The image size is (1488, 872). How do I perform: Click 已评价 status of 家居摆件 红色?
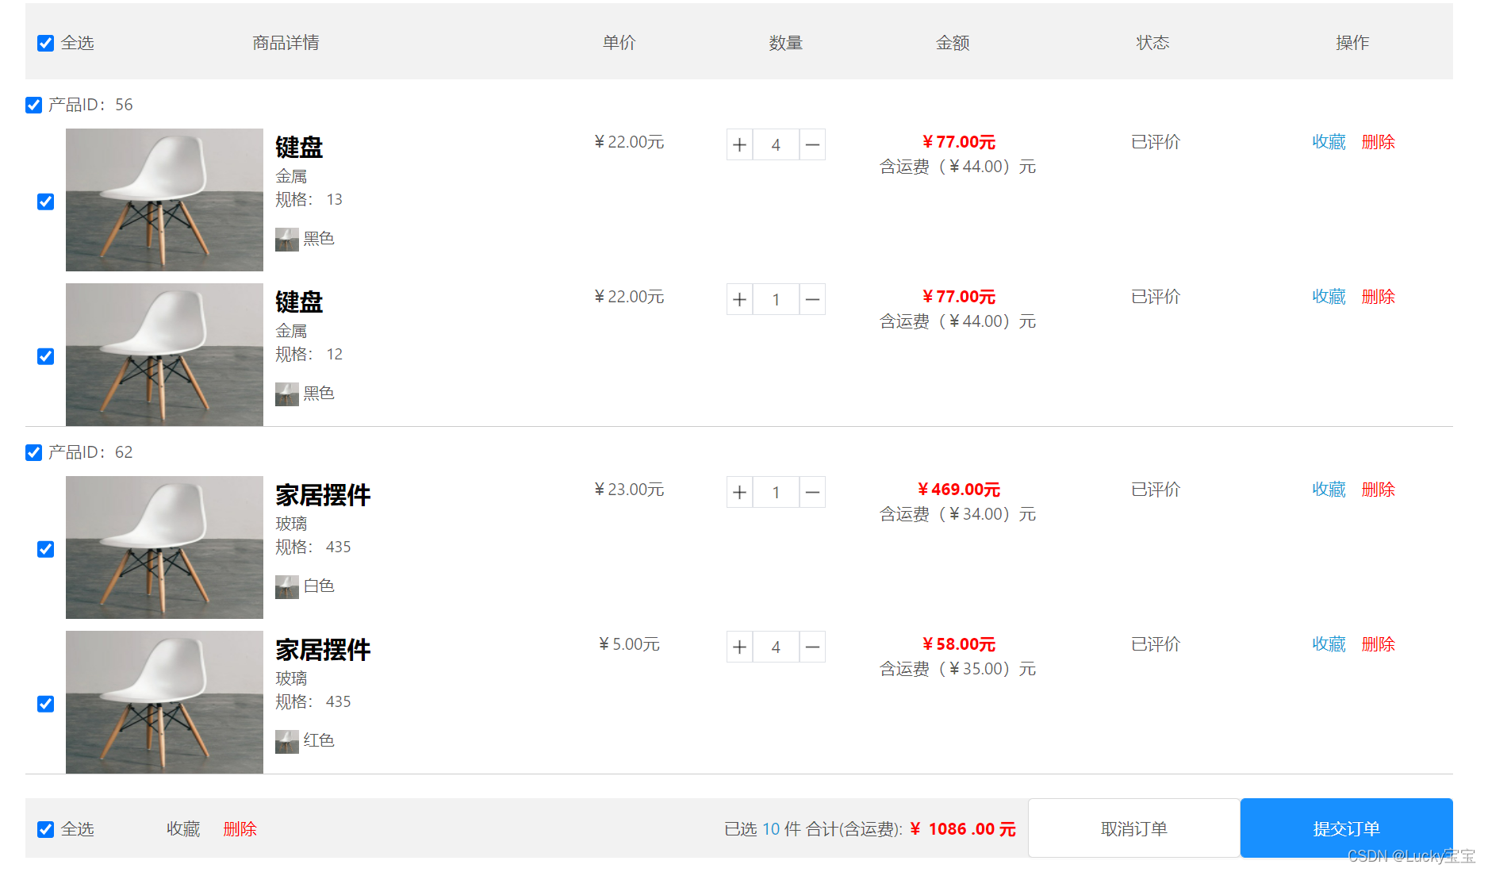1156,644
